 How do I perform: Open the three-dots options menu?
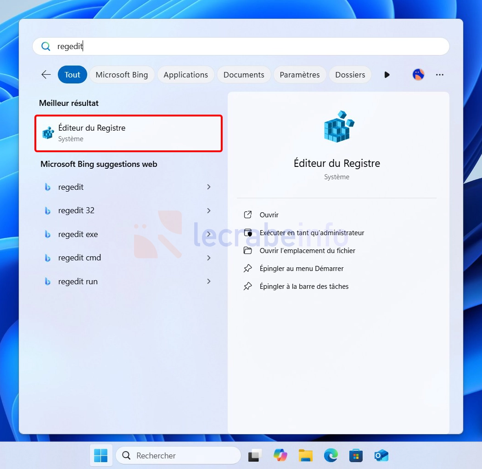click(x=440, y=75)
